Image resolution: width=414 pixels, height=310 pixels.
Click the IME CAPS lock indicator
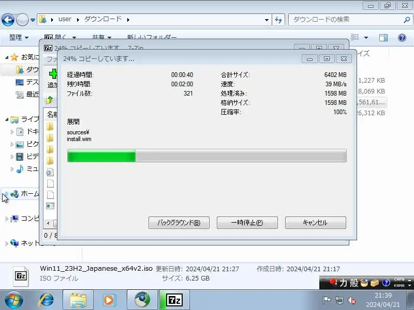(x=399, y=280)
